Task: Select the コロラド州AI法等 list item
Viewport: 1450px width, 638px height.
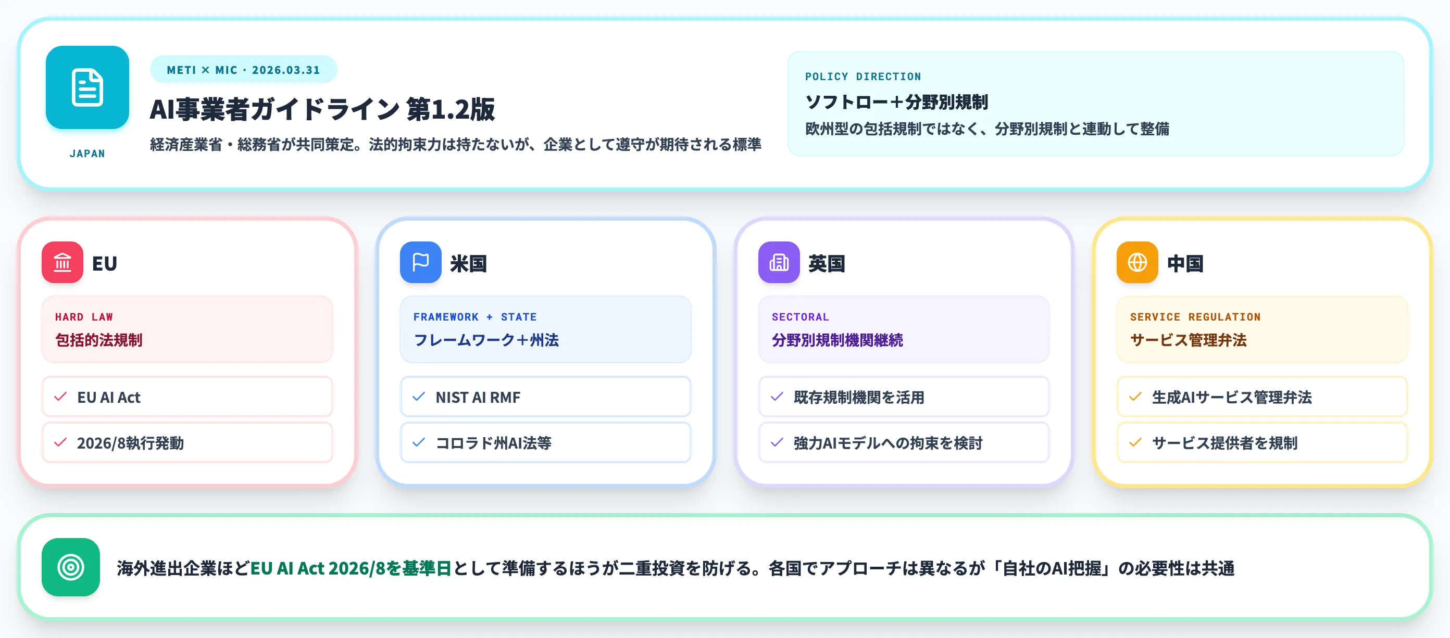Action: [545, 442]
